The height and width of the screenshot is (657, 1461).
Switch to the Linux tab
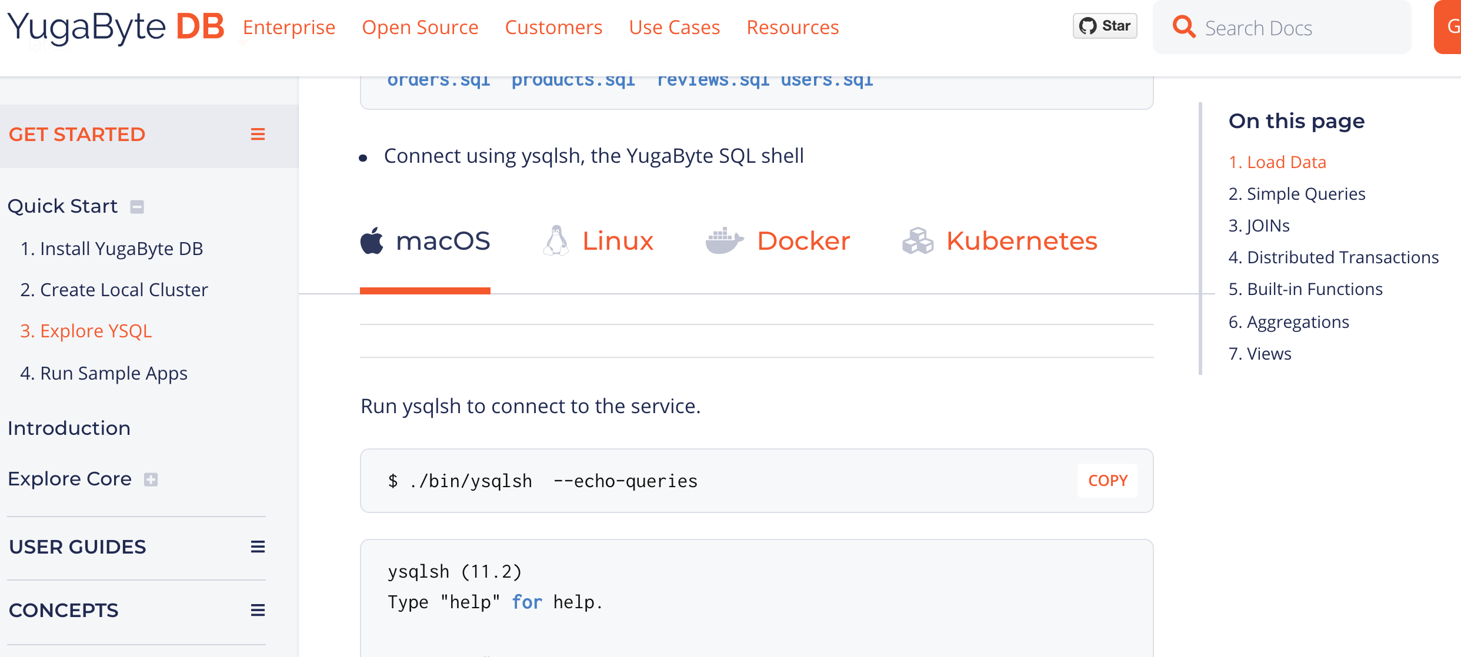(x=598, y=241)
